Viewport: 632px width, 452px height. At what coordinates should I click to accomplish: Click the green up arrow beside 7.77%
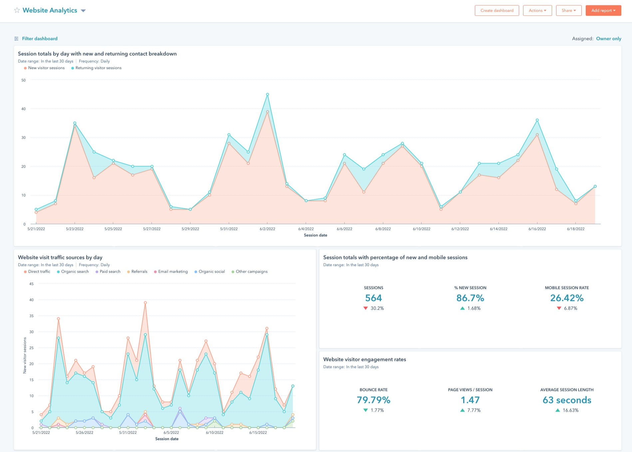462,410
